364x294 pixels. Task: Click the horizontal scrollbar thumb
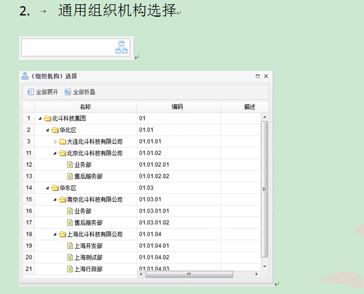coord(189,274)
